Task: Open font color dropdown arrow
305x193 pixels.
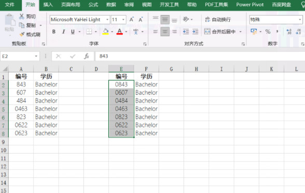Action: [126, 32]
